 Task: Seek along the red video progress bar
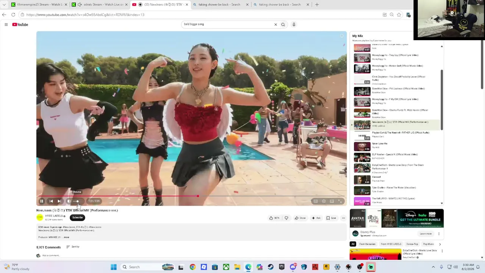point(191,196)
